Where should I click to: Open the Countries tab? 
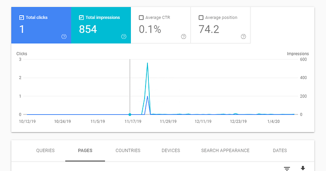point(128,150)
